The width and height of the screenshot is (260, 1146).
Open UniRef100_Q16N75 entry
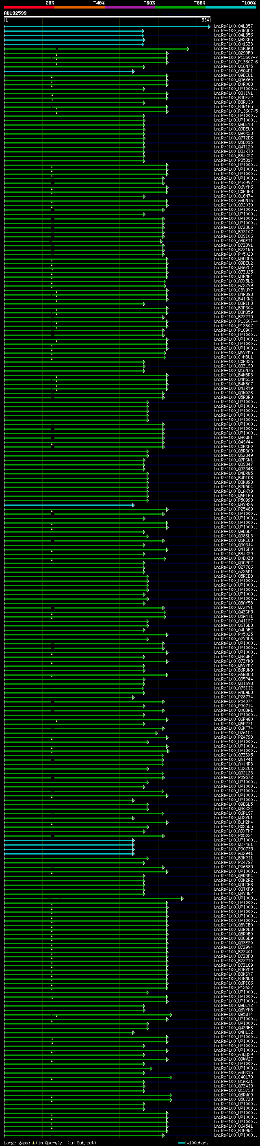(x=233, y=66)
